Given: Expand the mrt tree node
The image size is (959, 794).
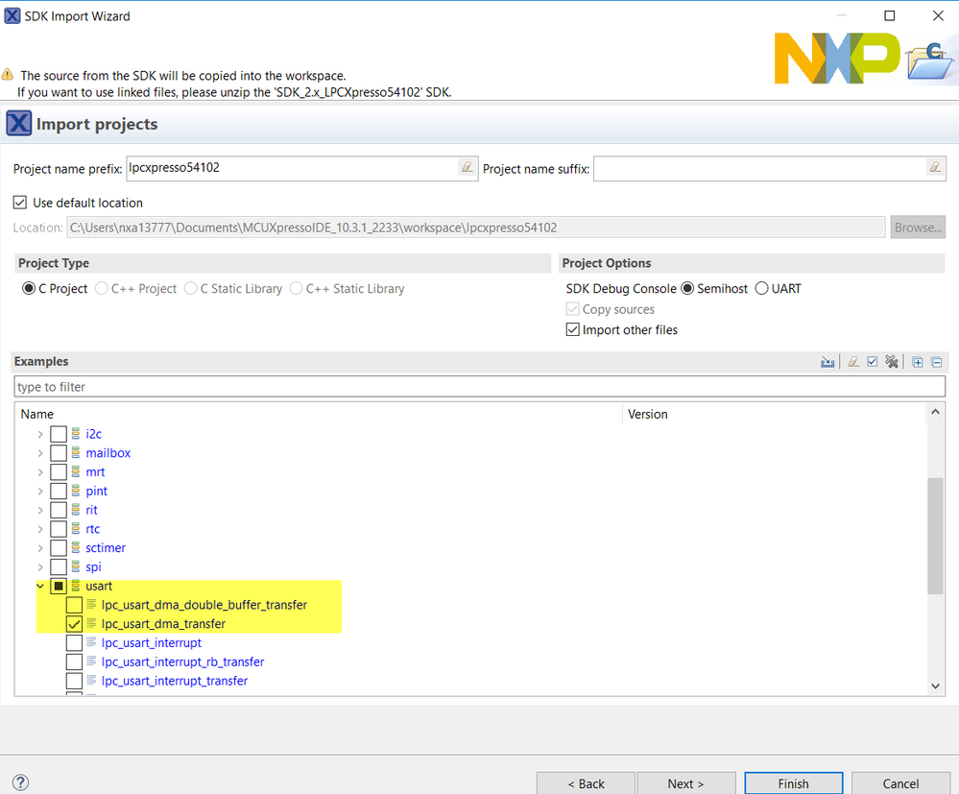Looking at the screenshot, I should point(40,472).
